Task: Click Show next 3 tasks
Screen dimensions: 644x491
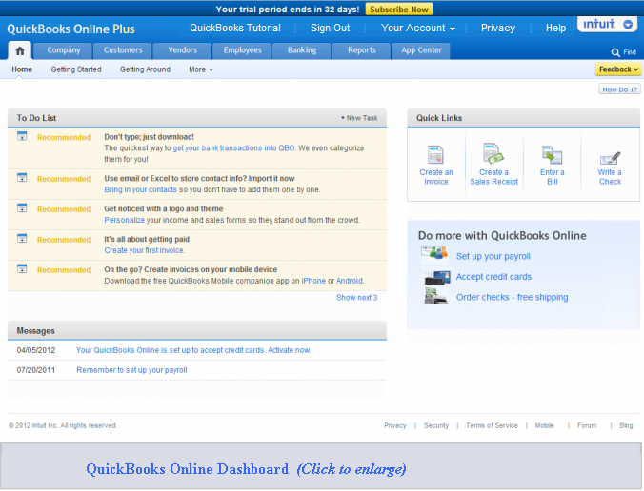Action: [356, 298]
